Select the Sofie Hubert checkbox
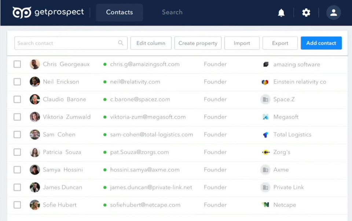Screen dimensions: 352x221 click(17, 205)
